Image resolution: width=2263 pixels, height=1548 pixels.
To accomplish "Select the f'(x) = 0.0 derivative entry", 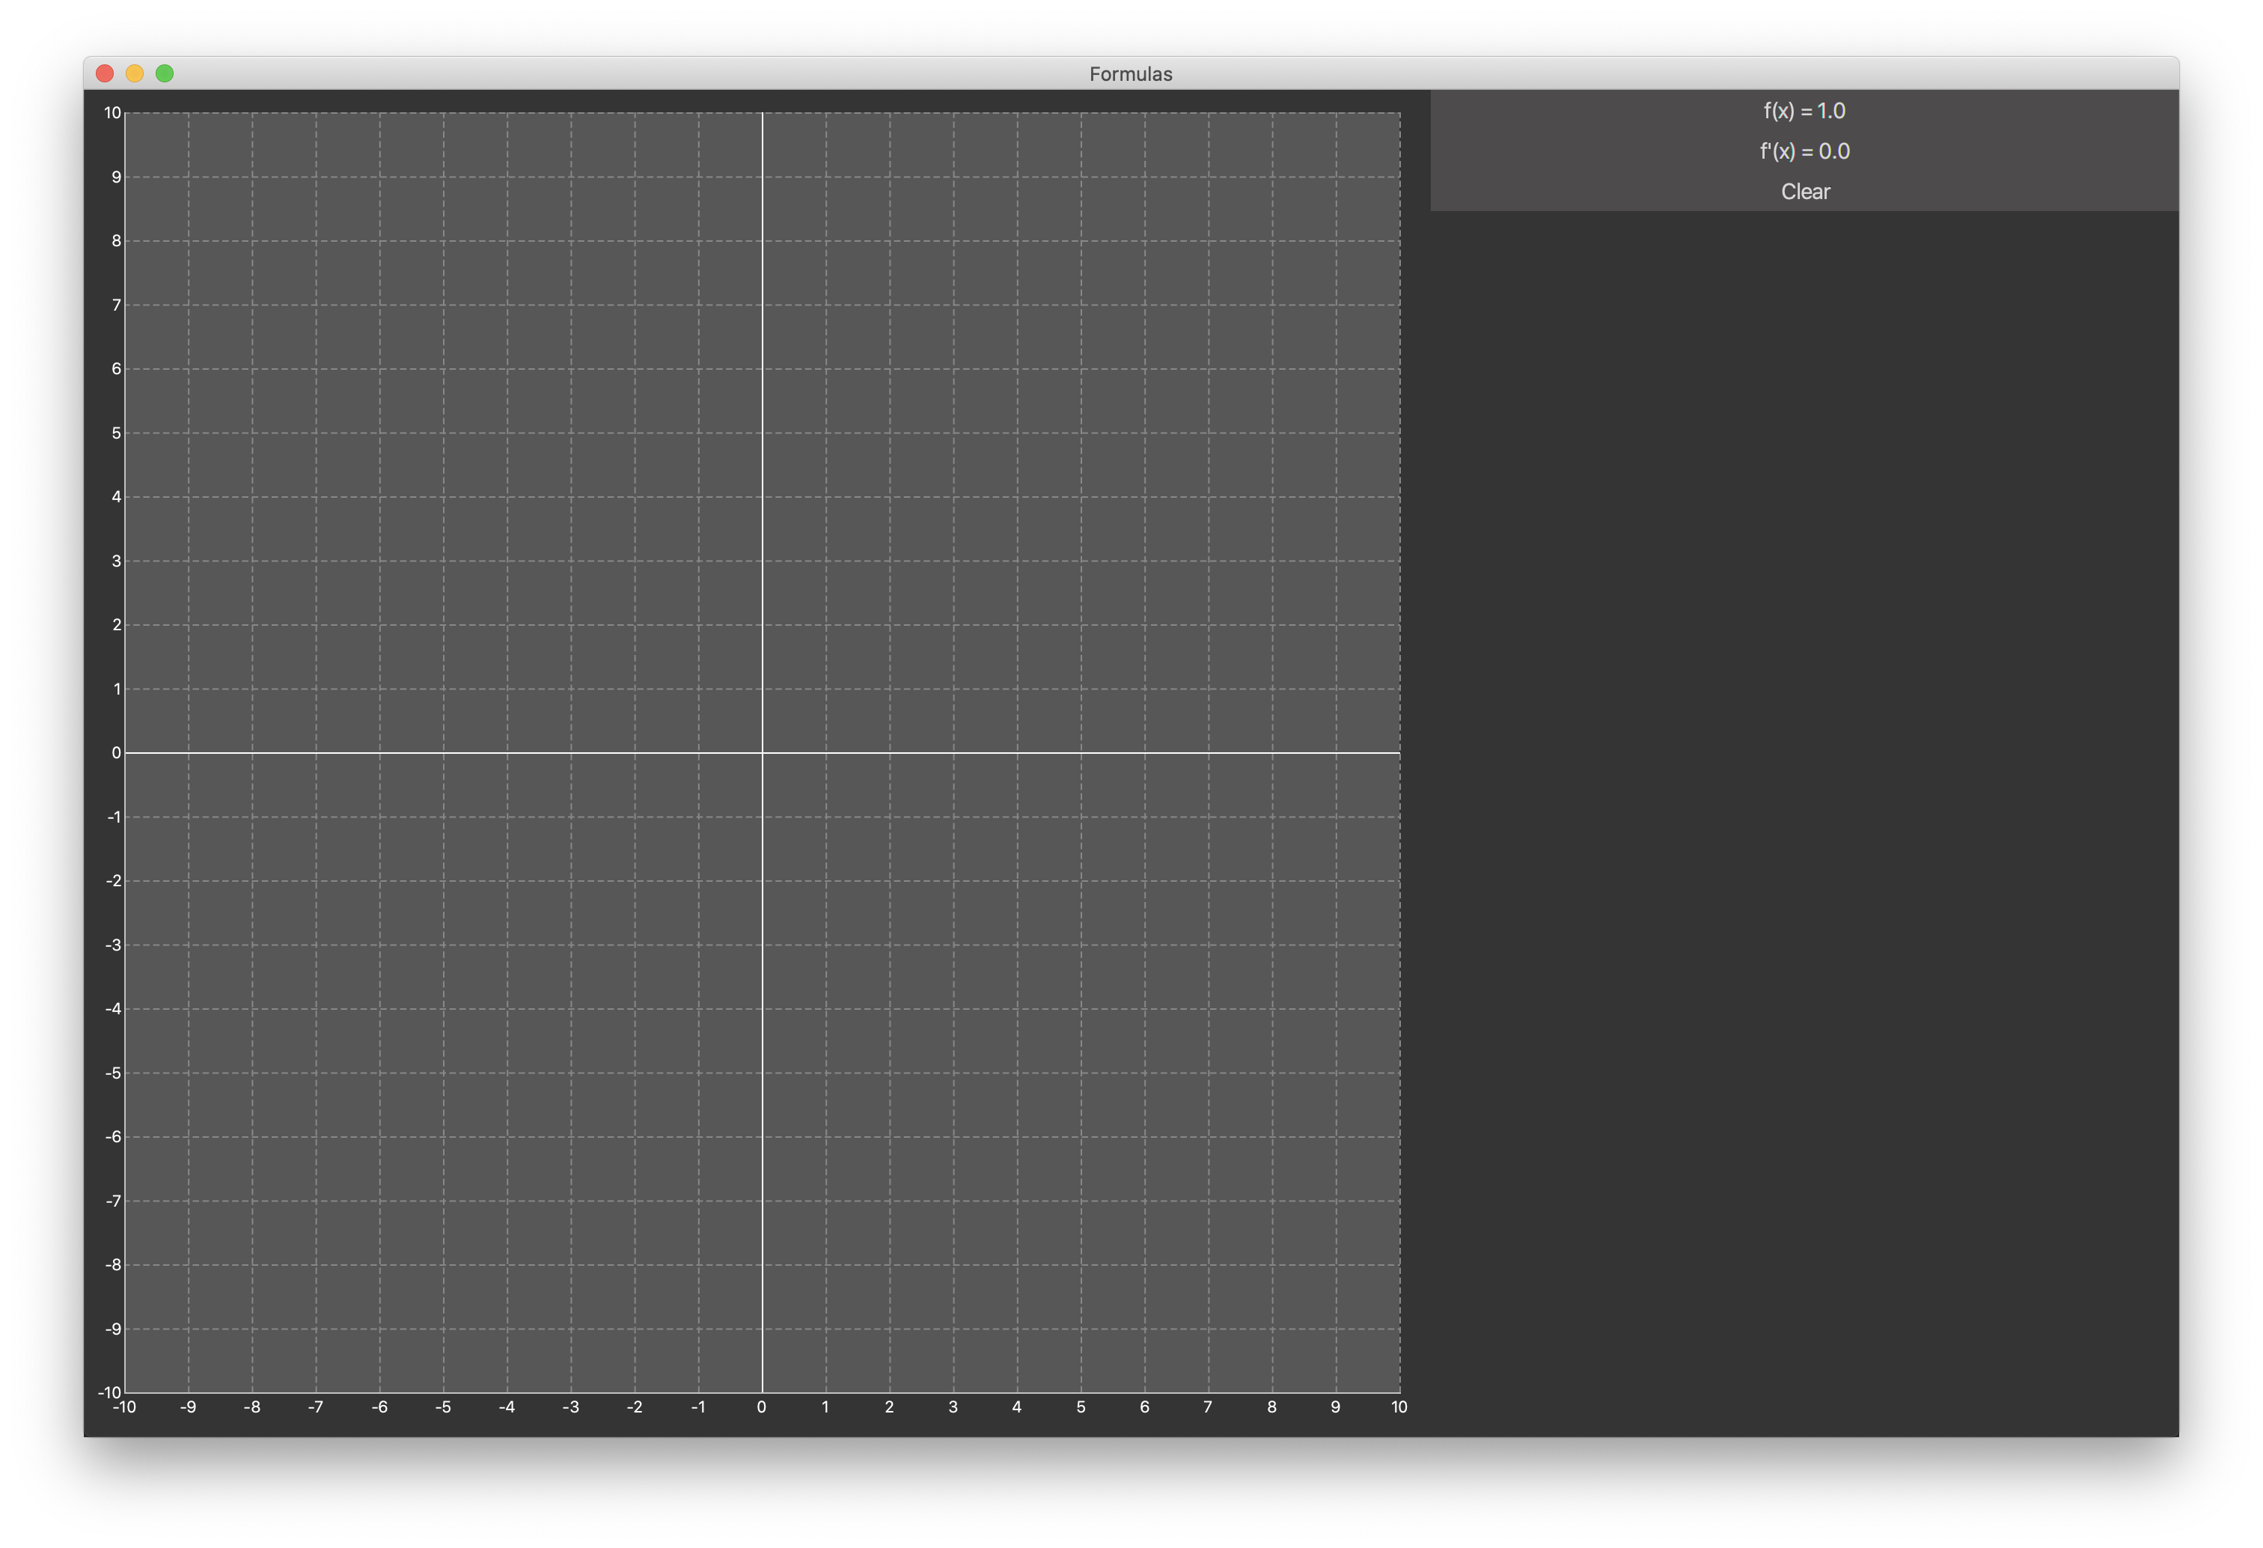I will 1804,151.
